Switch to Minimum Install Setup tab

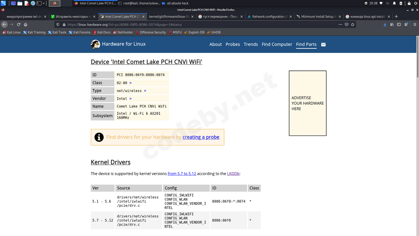point(319,17)
